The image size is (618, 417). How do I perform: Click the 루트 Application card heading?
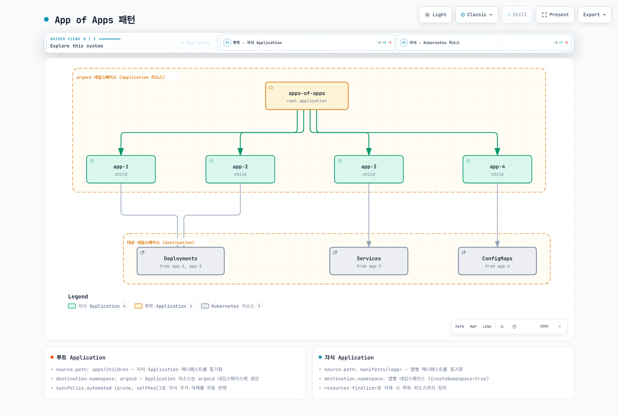click(x=81, y=358)
